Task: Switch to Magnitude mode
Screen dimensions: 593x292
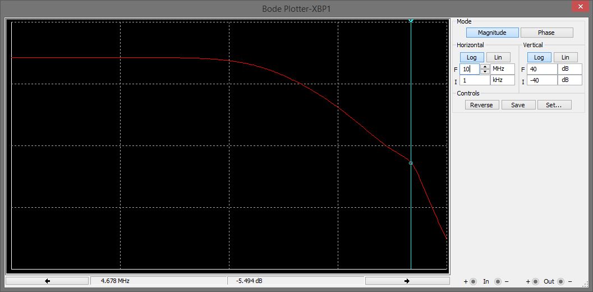Action: 492,33
